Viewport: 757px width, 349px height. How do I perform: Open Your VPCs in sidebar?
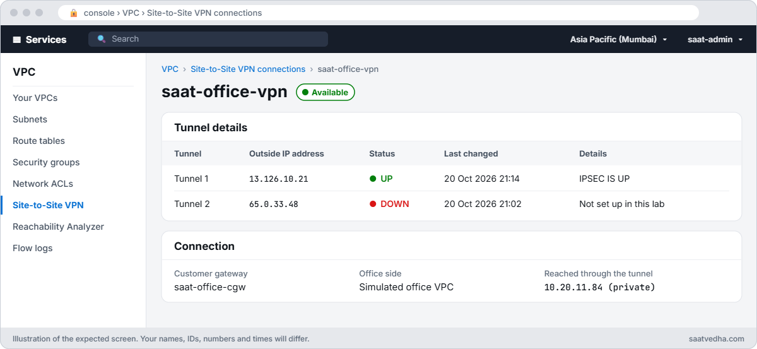[35, 98]
